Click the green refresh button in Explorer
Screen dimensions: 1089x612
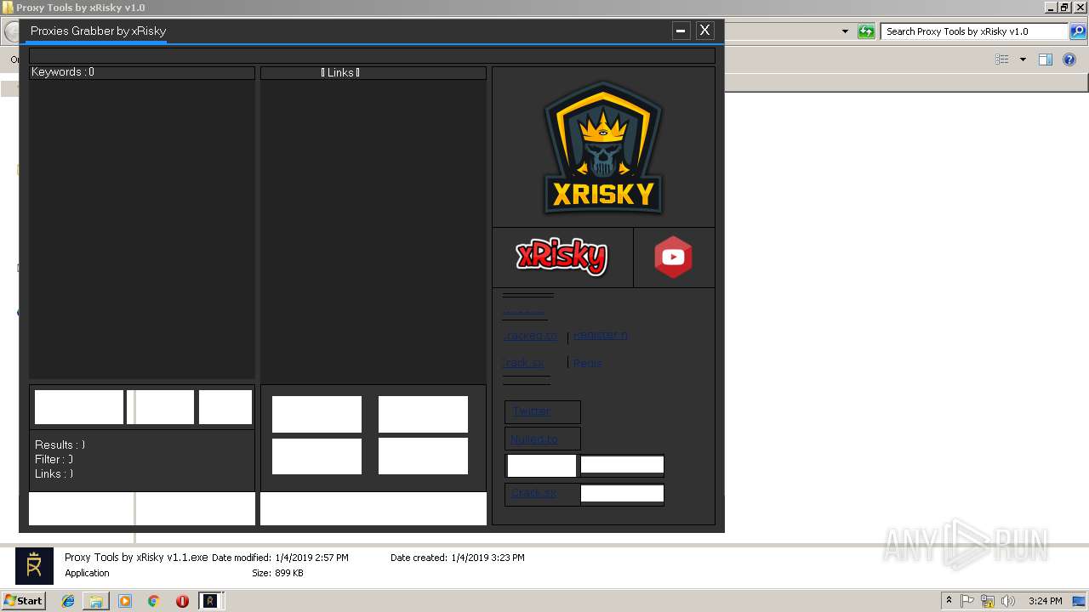click(x=866, y=31)
